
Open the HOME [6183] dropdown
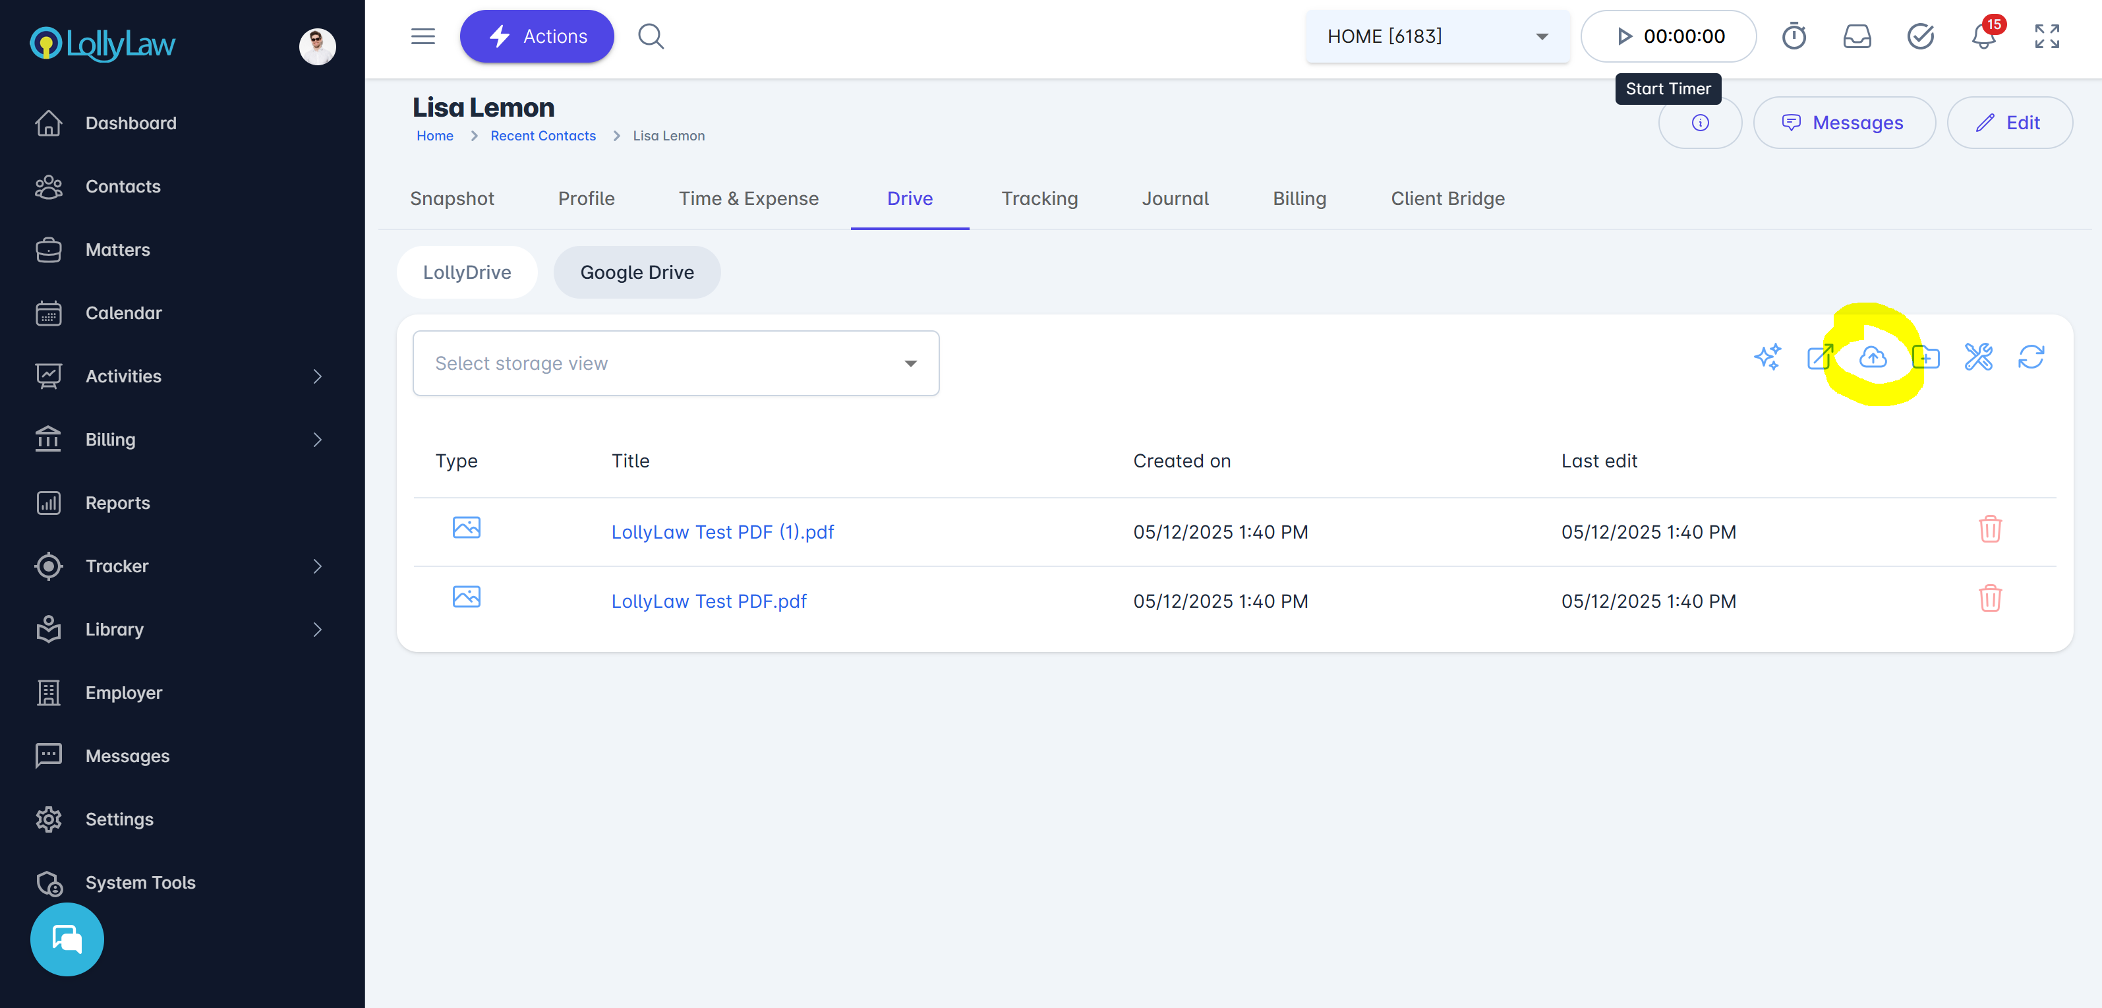point(1437,37)
